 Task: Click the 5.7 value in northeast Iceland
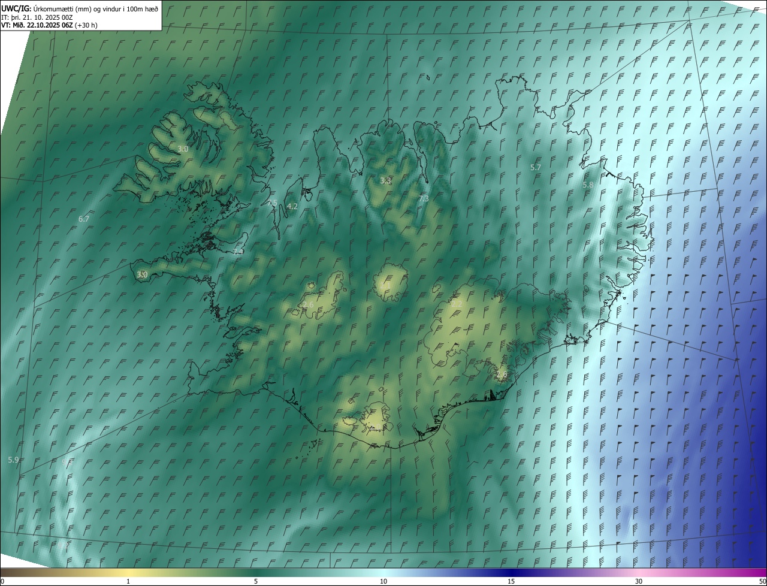point(536,168)
